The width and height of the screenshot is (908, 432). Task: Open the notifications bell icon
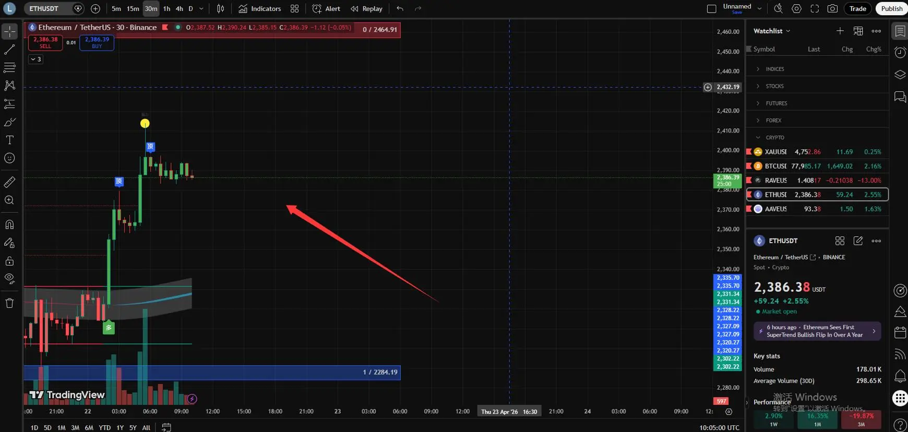click(x=900, y=376)
